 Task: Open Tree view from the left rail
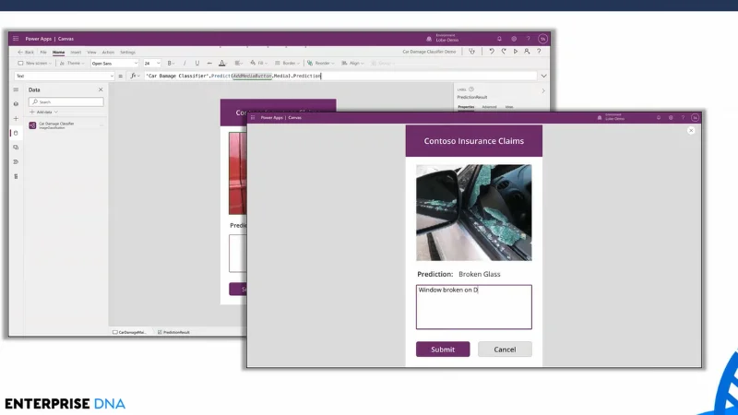[x=16, y=104]
